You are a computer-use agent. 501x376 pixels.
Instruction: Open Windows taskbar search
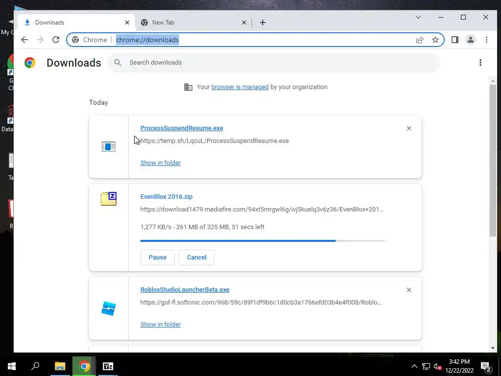[x=35, y=366]
